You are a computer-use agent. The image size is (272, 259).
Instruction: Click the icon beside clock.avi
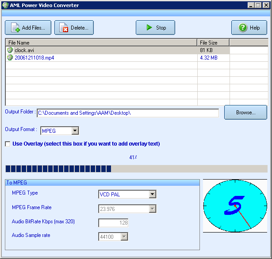pyautogui.click(x=10, y=50)
